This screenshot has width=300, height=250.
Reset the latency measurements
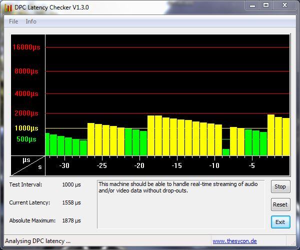[x=280, y=204]
